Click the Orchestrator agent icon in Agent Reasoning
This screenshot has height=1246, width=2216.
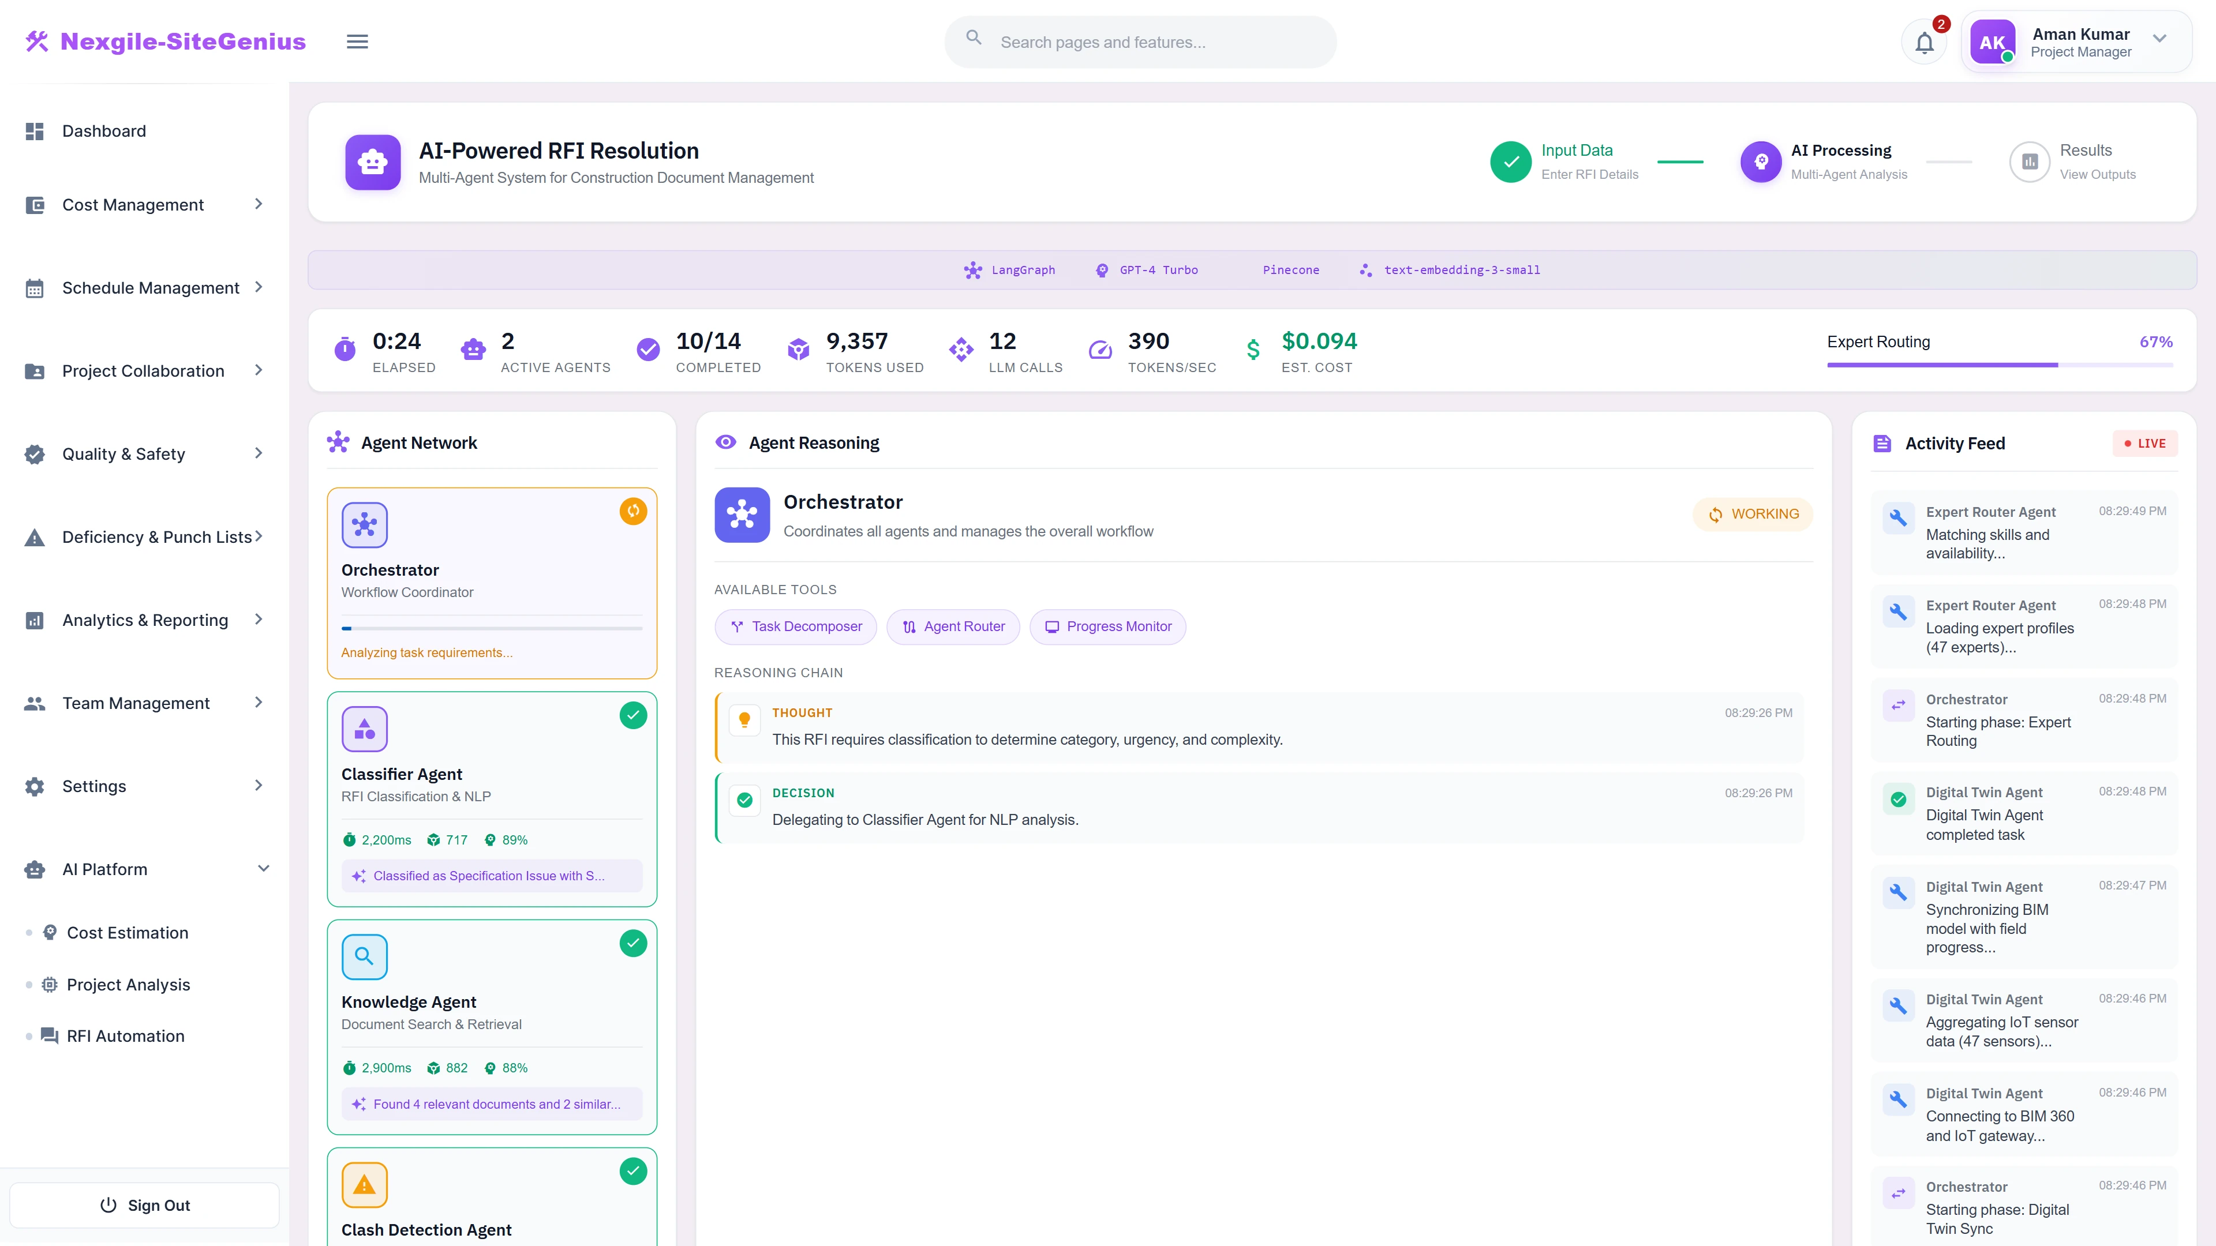tap(742, 514)
